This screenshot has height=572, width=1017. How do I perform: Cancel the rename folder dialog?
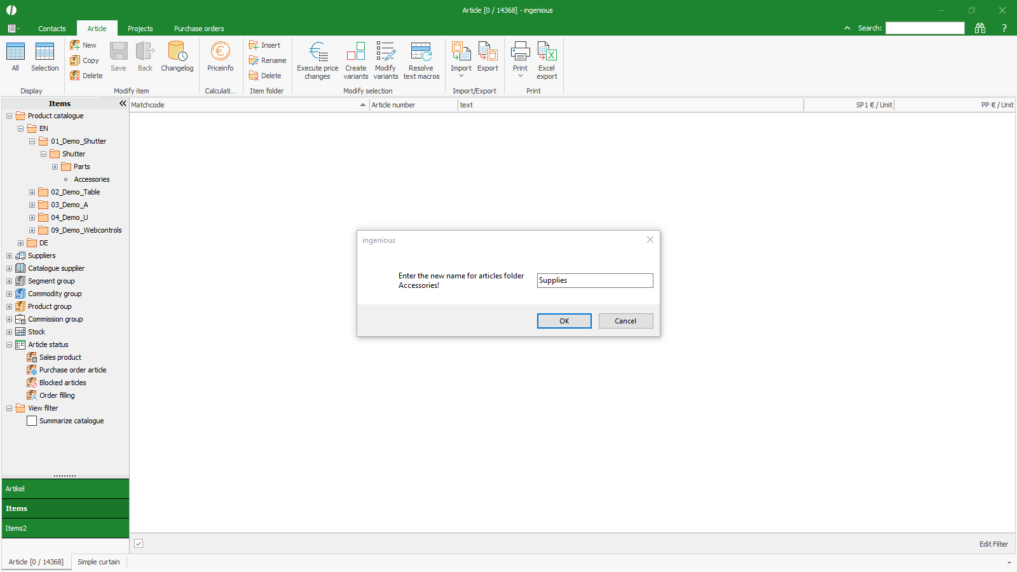point(625,321)
